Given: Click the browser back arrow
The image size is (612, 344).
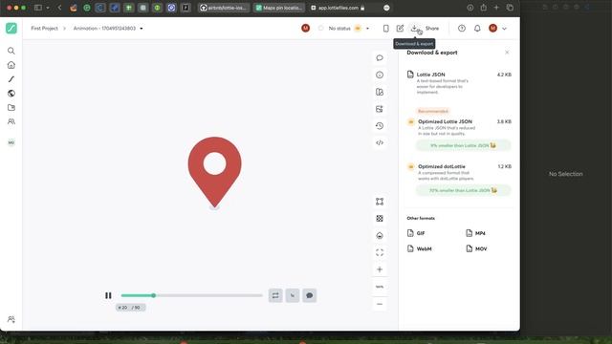Looking at the screenshot, I should point(59,8).
